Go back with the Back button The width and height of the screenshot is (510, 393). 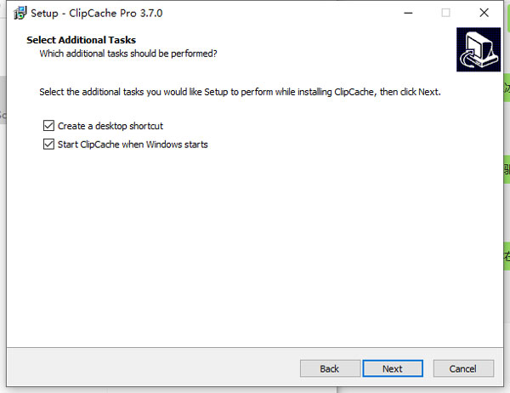[x=330, y=369]
